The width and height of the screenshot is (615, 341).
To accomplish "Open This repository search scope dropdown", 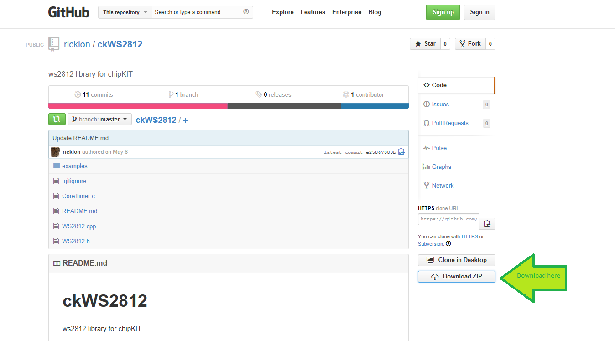I will click(x=125, y=12).
